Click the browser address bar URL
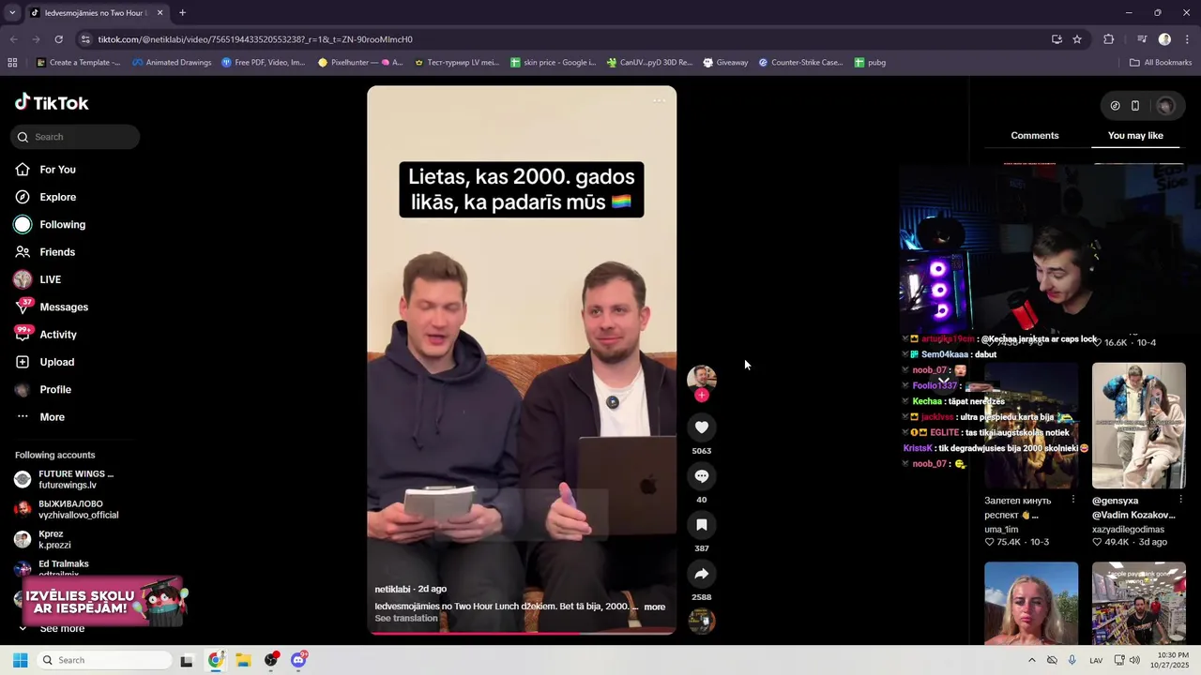 [255, 39]
